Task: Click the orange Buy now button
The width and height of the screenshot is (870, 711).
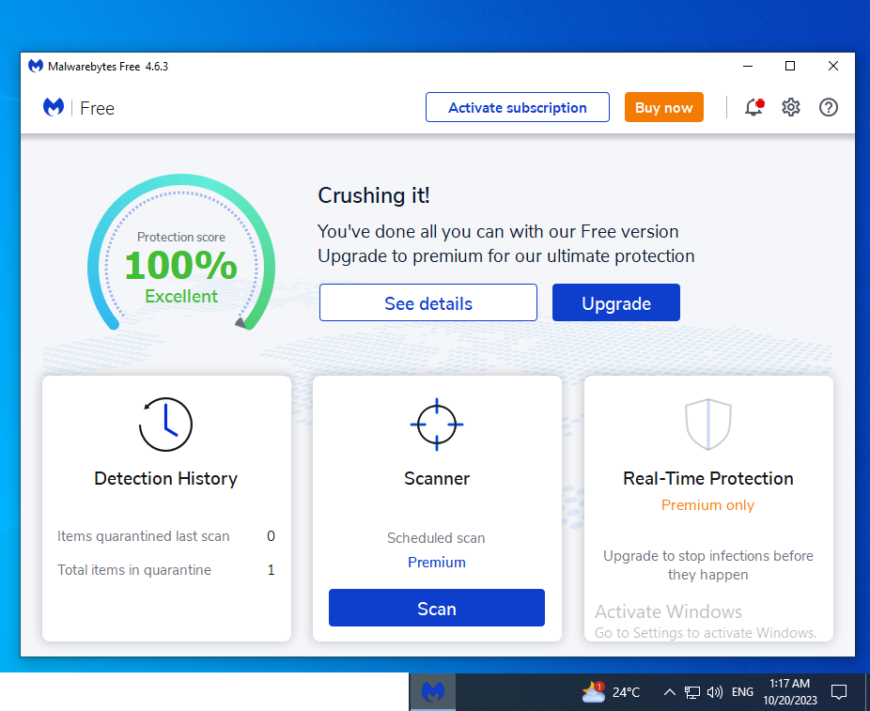Action: coord(663,107)
